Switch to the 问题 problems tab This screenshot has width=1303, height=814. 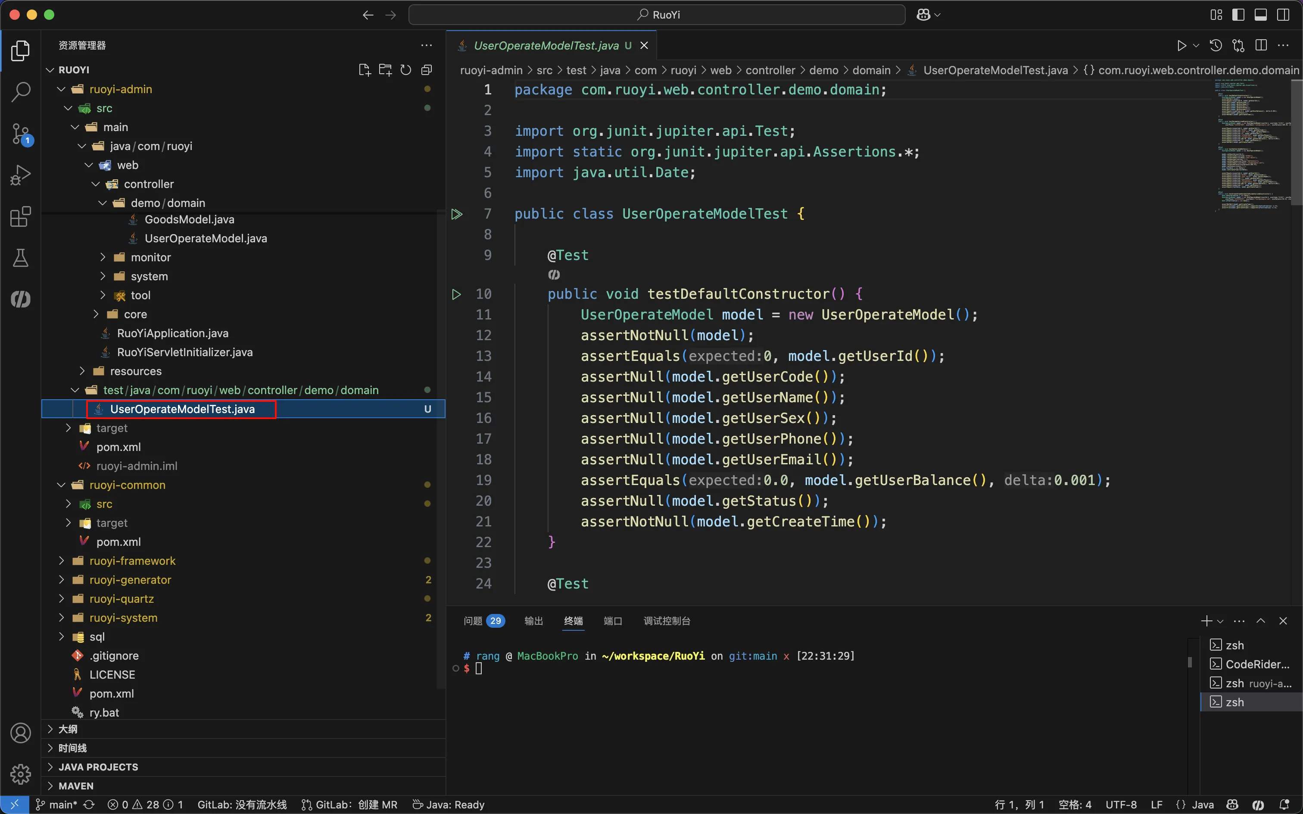coord(473,621)
